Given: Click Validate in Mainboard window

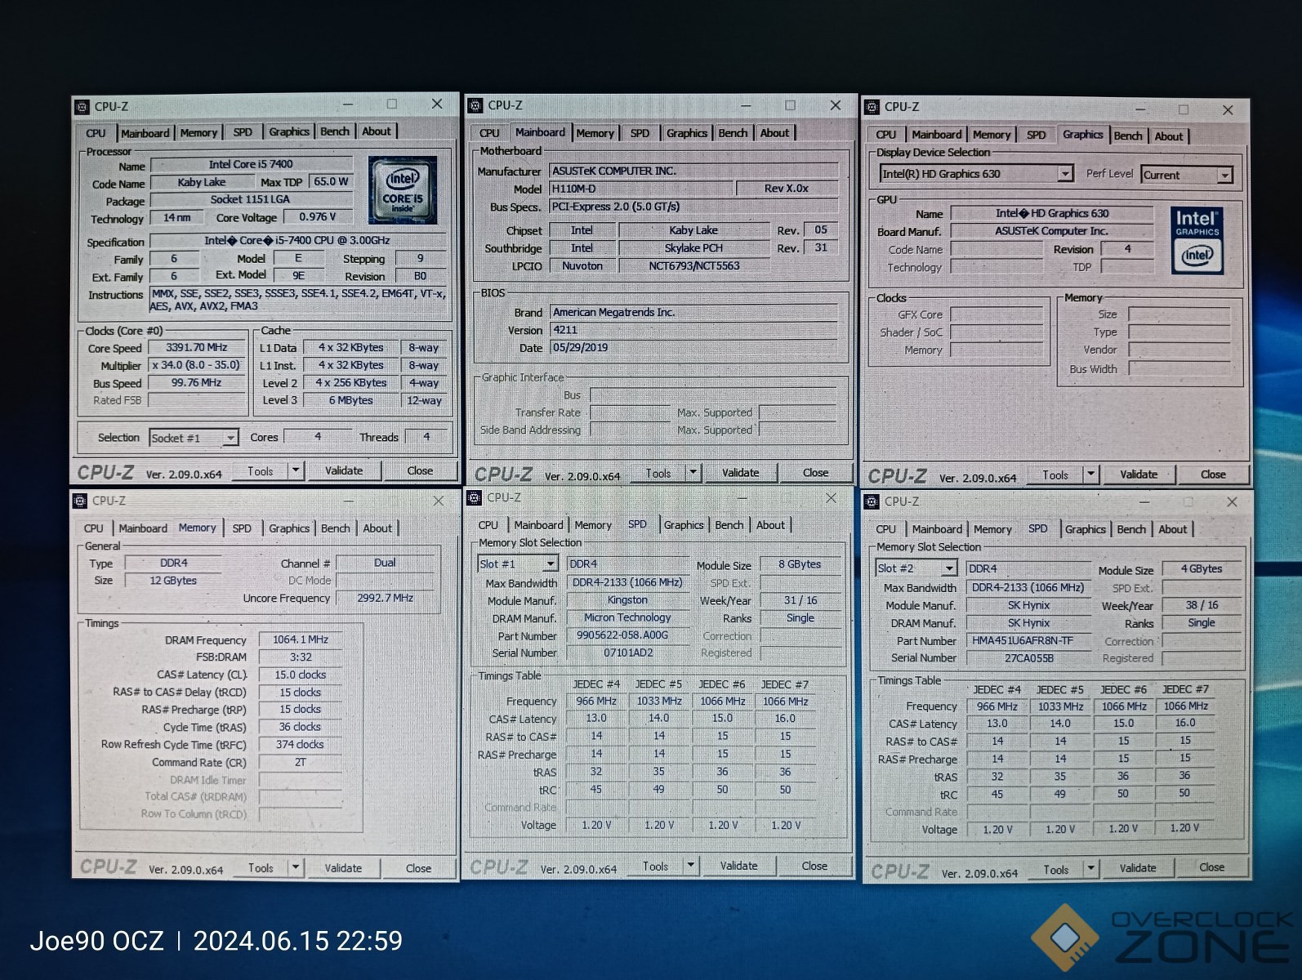Looking at the screenshot, I should [x=741, y=473].
